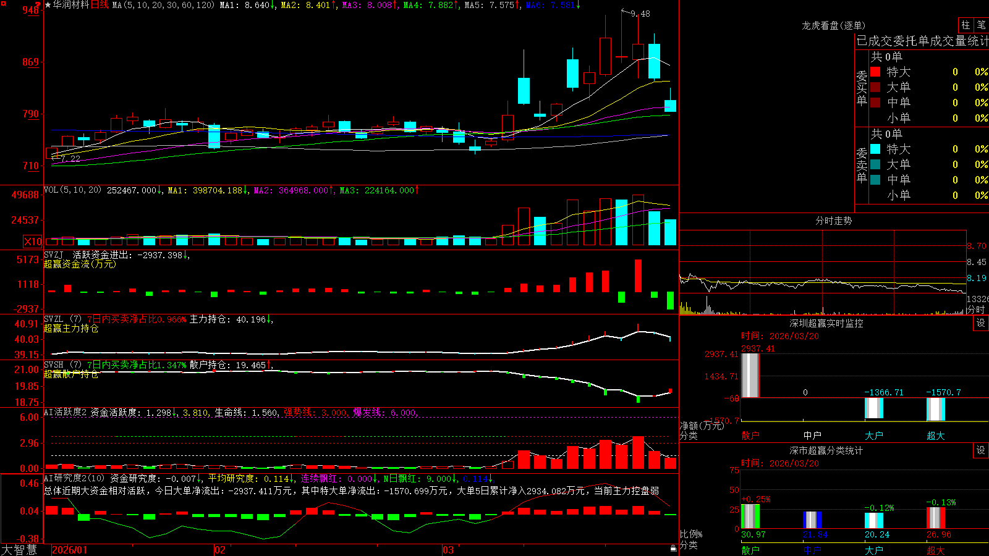Viewport: 989px width, 556px height.
Task: Click the 分时走势 panel title
Action: pos(833,221)
